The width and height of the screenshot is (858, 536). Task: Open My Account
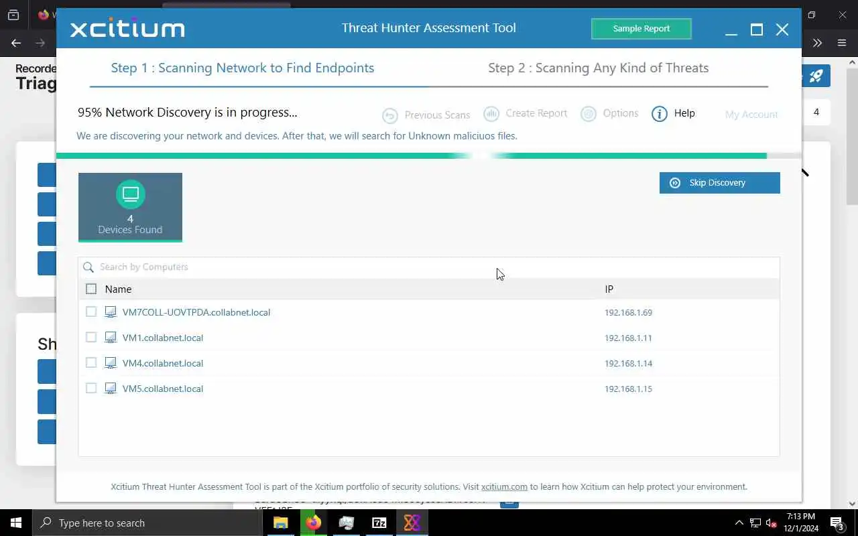(751, 115)
